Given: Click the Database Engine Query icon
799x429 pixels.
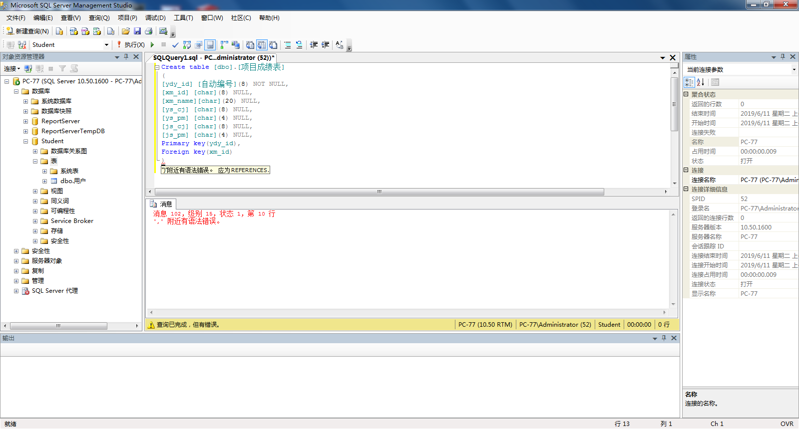Looking at the screenshot, I should pyautogui.click(x=59, y=31).
